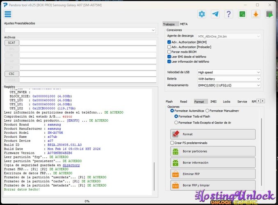Enable Forzar modo BROM checkbox
Screen dimensions: 278x205
click(x=169, y=52)
